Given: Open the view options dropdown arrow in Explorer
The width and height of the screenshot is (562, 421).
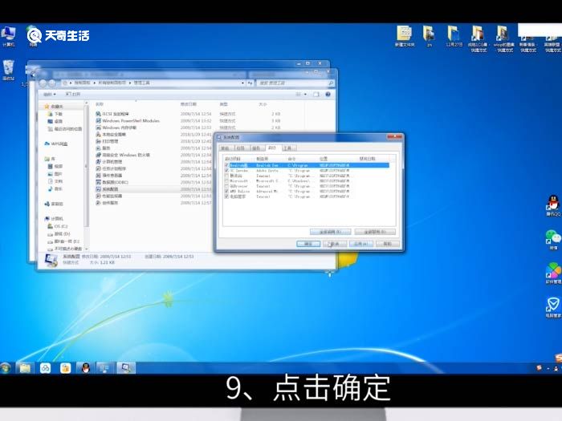Looking at the screenshot, I should (x=305, y=94).
